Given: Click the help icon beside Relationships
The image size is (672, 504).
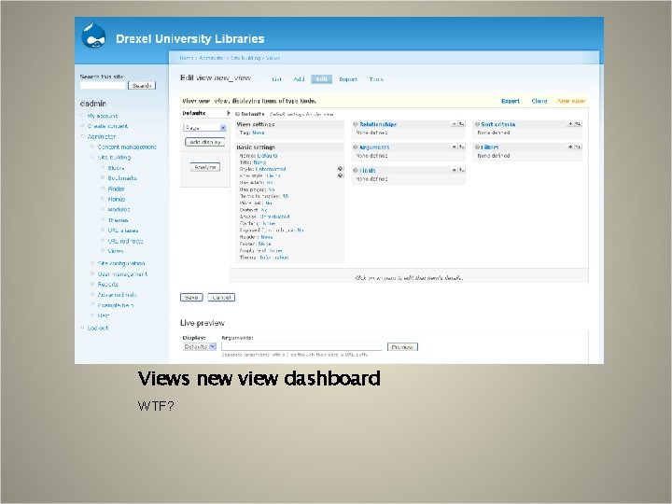Looking at the screenshot, I should click(356, 124).
